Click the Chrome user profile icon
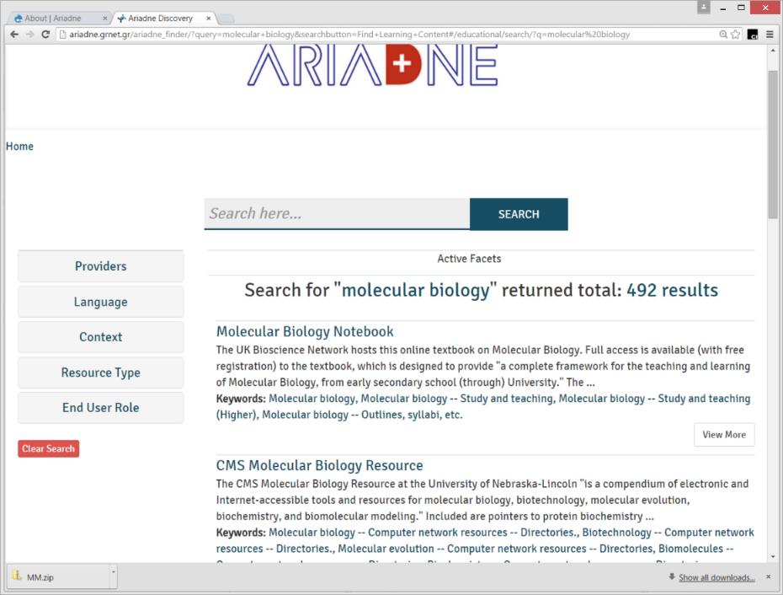Image resolution: width=783 pixels, height=595 pixels. click(x=704, y=7)
